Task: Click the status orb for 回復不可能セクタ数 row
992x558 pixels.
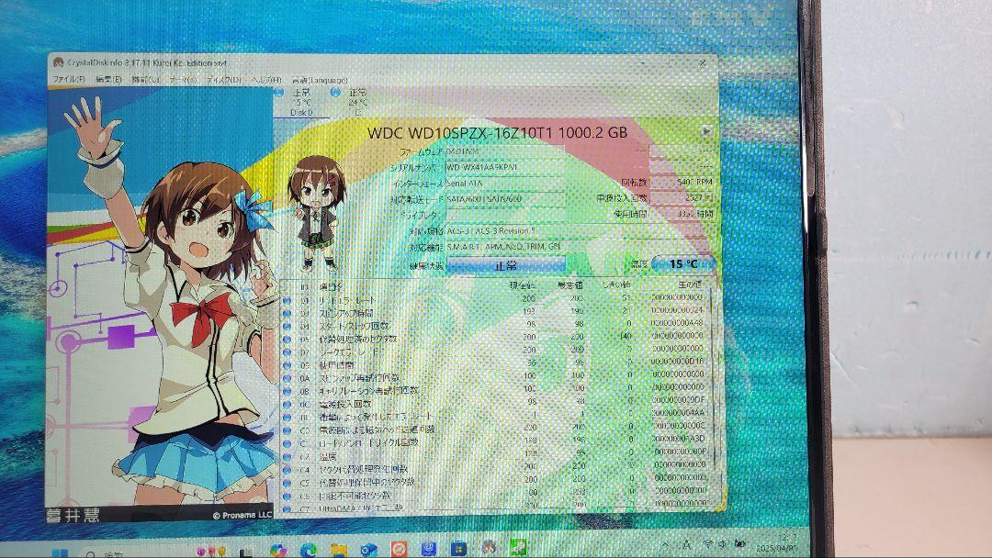Action: pos(287,496)
